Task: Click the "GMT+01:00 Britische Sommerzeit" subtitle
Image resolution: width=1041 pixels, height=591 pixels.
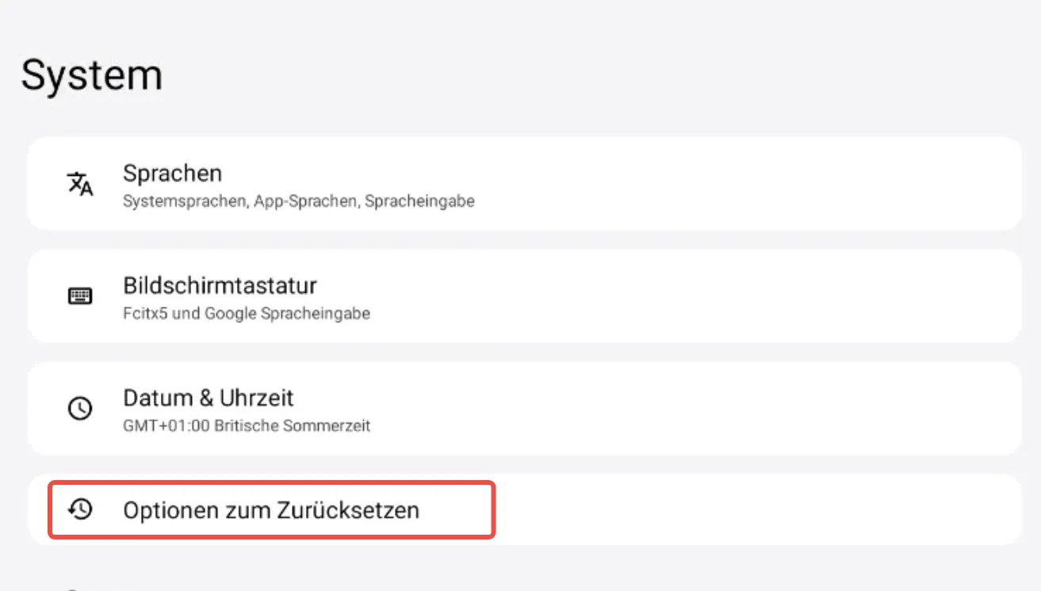Action: (246, 426)
